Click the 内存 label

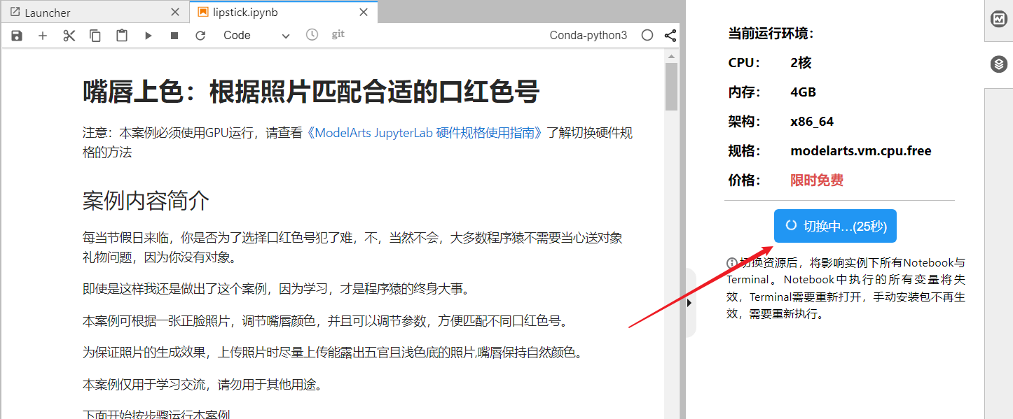[745, 92]
